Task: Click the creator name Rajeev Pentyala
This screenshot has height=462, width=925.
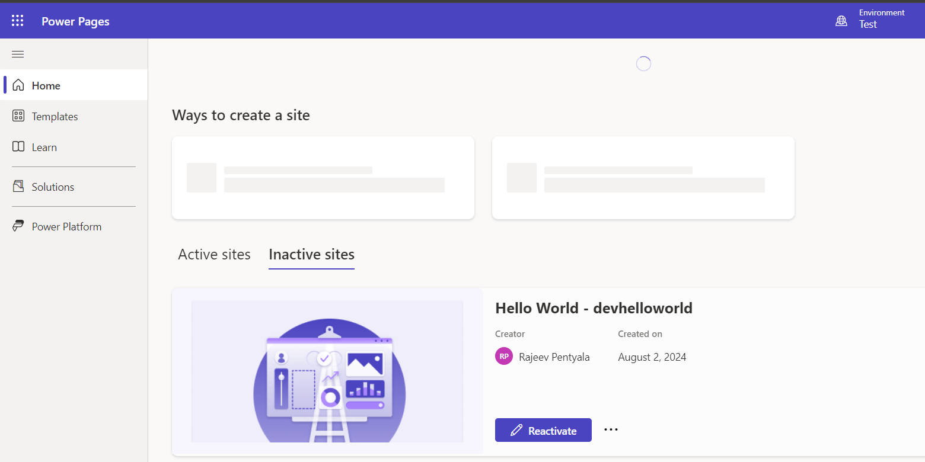Action: coord(554,357)
